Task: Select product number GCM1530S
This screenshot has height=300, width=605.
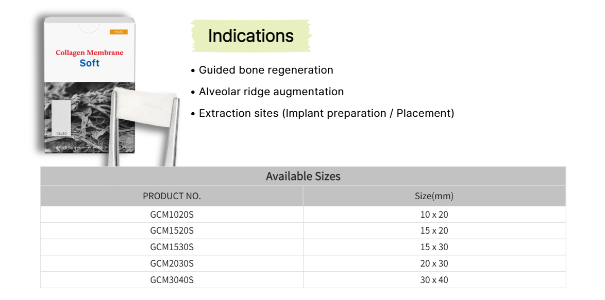Action: 172,247
